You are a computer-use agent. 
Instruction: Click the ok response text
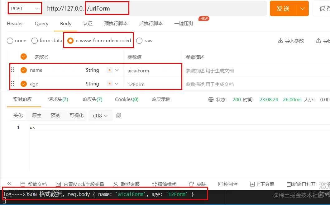tap(32, 127)
